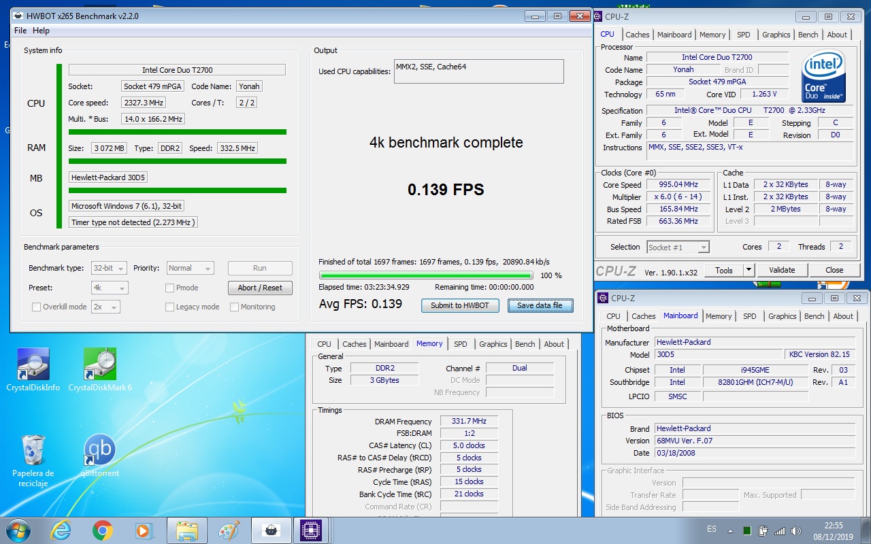
Task: Enable the Overkill mode checkbox
Action: 37,307
